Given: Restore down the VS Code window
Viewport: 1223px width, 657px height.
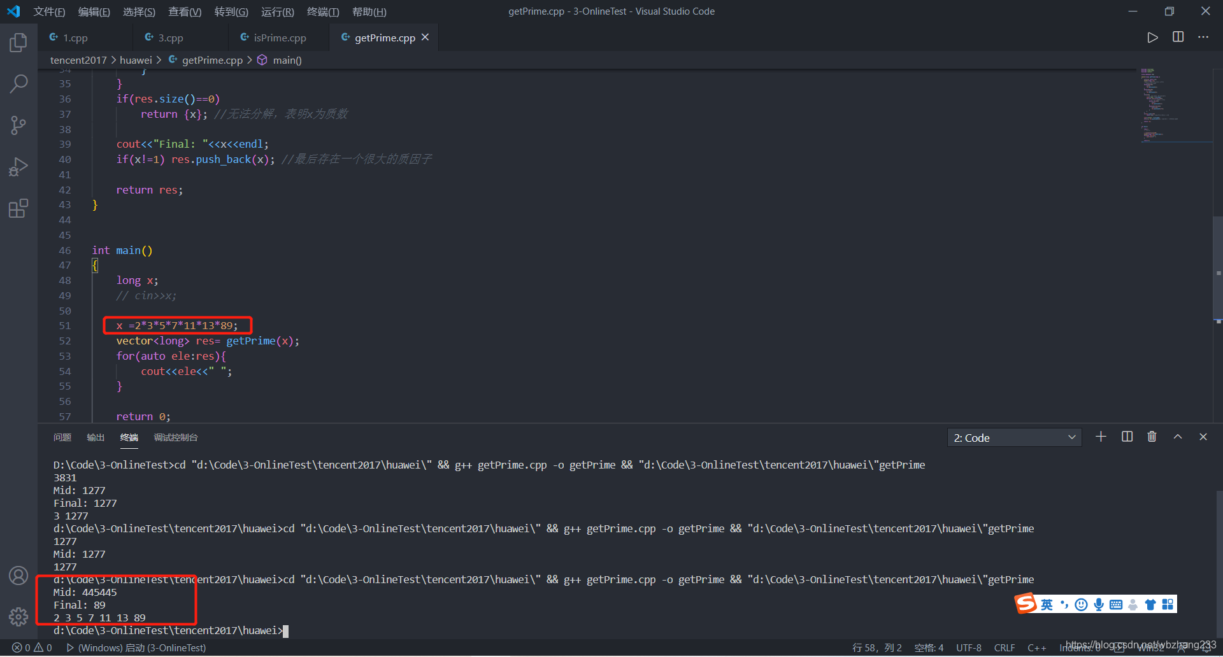Looking at the screenshot, I should click(1169, 11).
